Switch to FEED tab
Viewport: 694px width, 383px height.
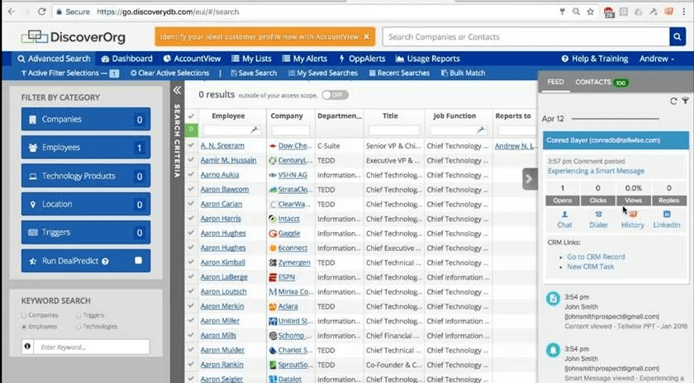(x=555, y=82)
